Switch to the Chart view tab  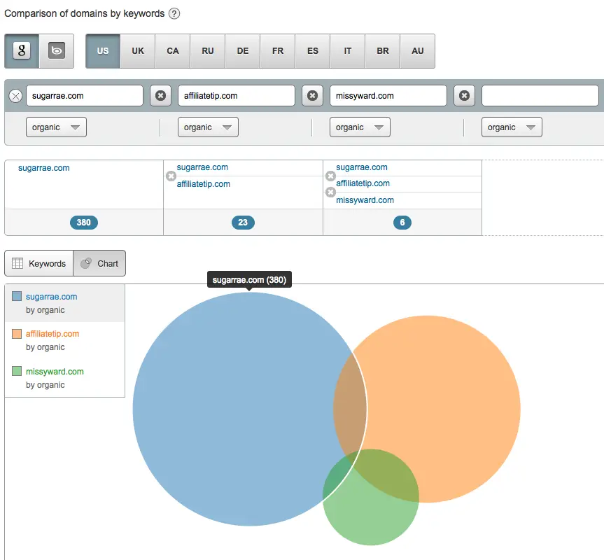coord(99,263)
